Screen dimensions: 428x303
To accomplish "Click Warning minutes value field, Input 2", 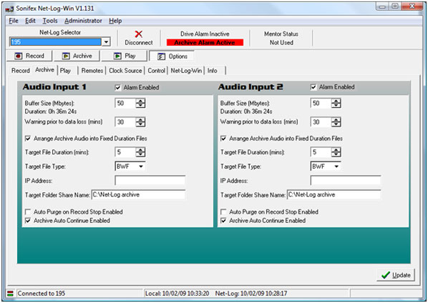I will tap(321, 122).
